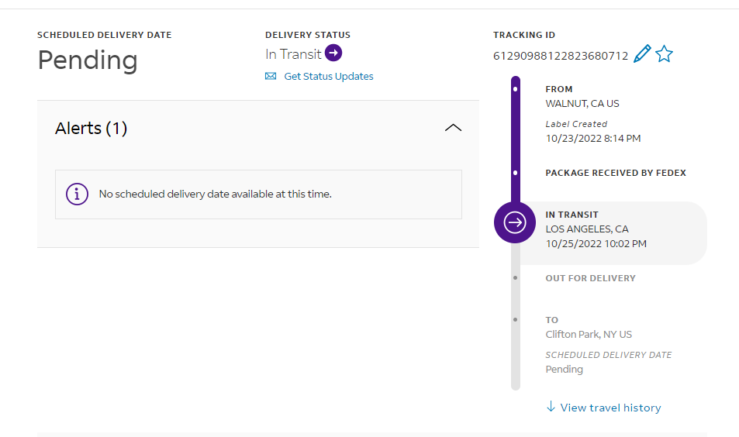Click the To destination timeline dot
The height and width of the screenshot is (437, 739).
tap(516, 319)
